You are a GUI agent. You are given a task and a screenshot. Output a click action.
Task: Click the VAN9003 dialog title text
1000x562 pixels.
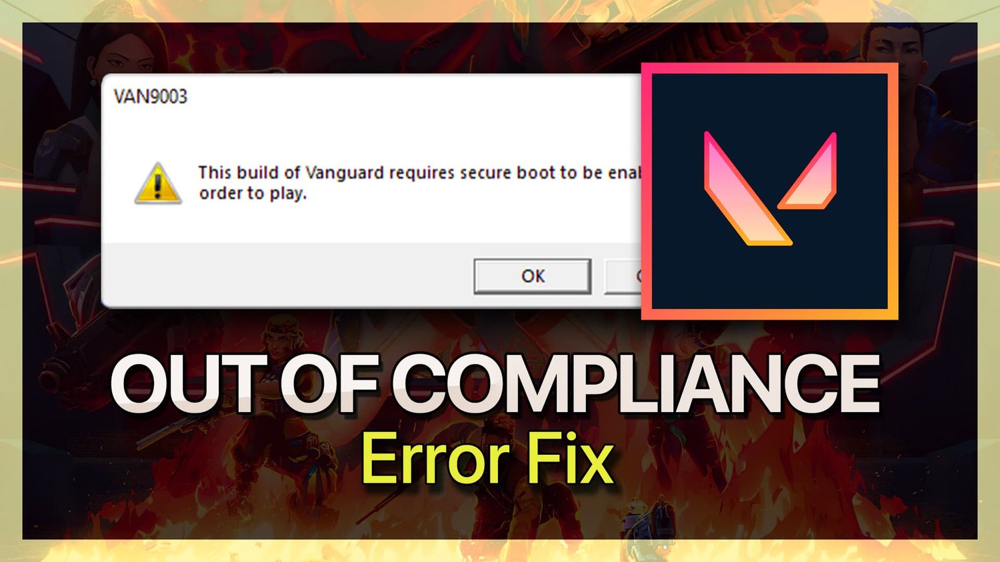click(x=151, y=97)
